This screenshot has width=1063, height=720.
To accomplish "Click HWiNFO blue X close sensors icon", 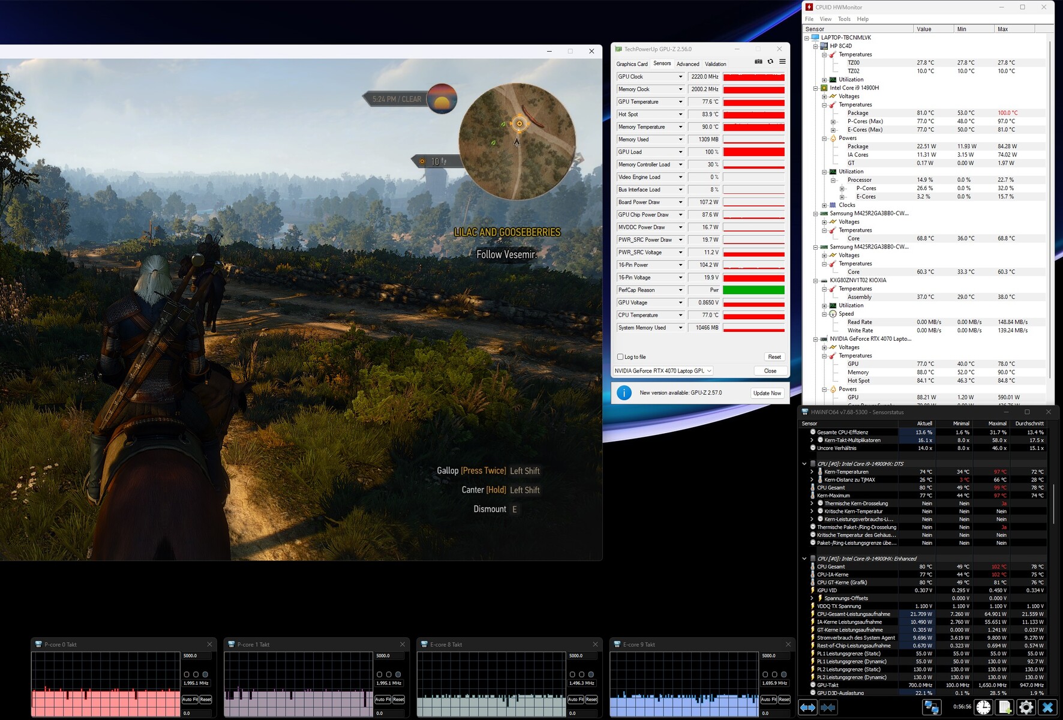I will click(x=1048, y=707).
